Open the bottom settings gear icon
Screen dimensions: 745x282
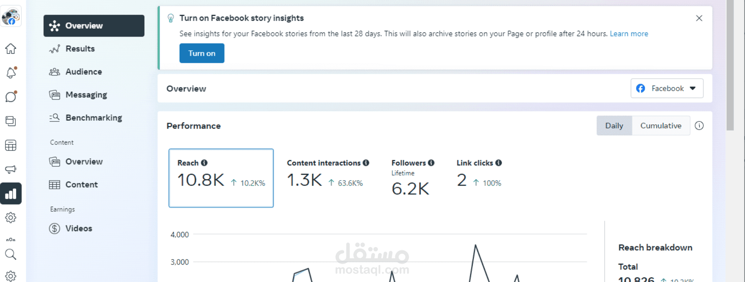[11, 275]
